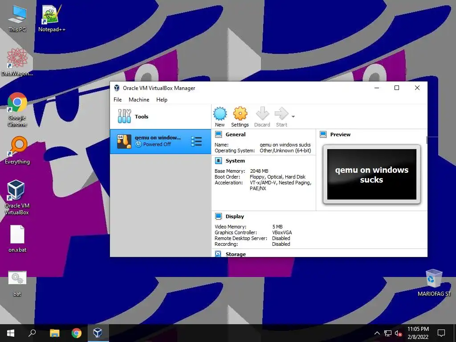Select the Tools entry in sidebar
The image size is (456, 342).
pos(160,116)
